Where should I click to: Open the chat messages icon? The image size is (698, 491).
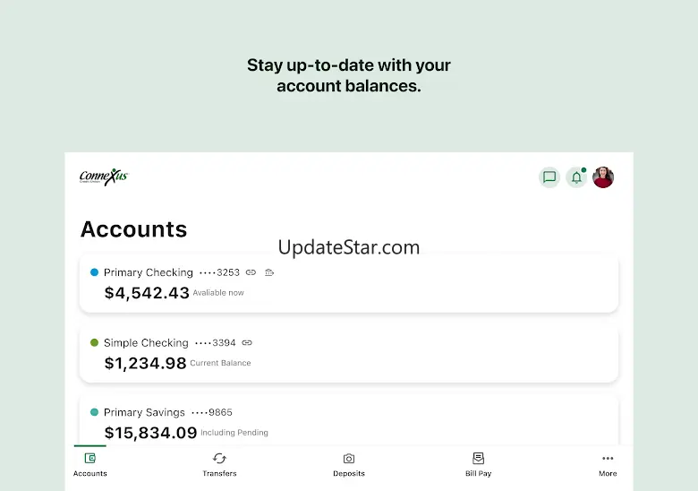tap(549, 177)
